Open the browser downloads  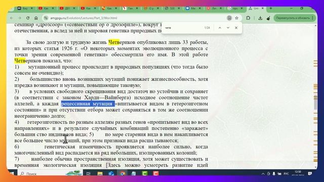click(260, 18)
